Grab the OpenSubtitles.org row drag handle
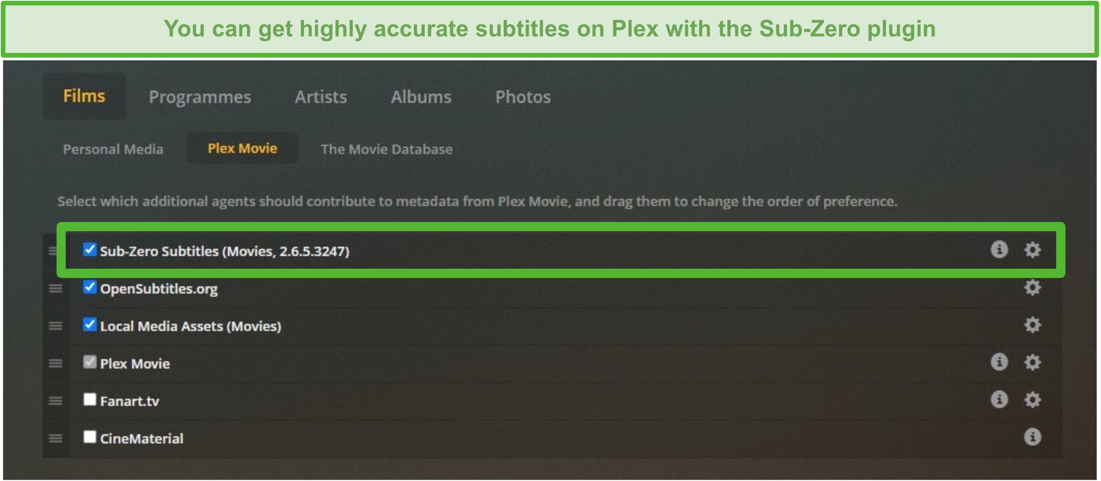1101x481 pixels. click(x=55, y=288)
